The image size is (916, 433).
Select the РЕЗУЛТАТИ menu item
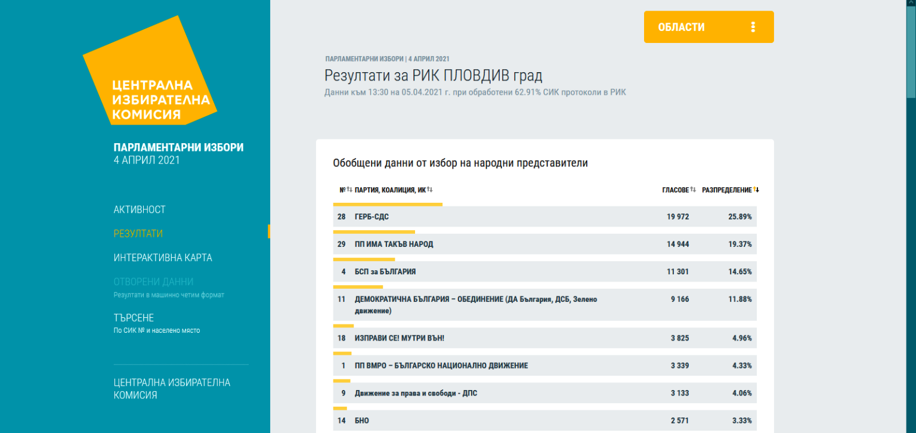point(138,234)
